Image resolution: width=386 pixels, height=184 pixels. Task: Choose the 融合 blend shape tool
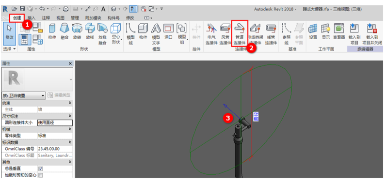click(64, 32)
